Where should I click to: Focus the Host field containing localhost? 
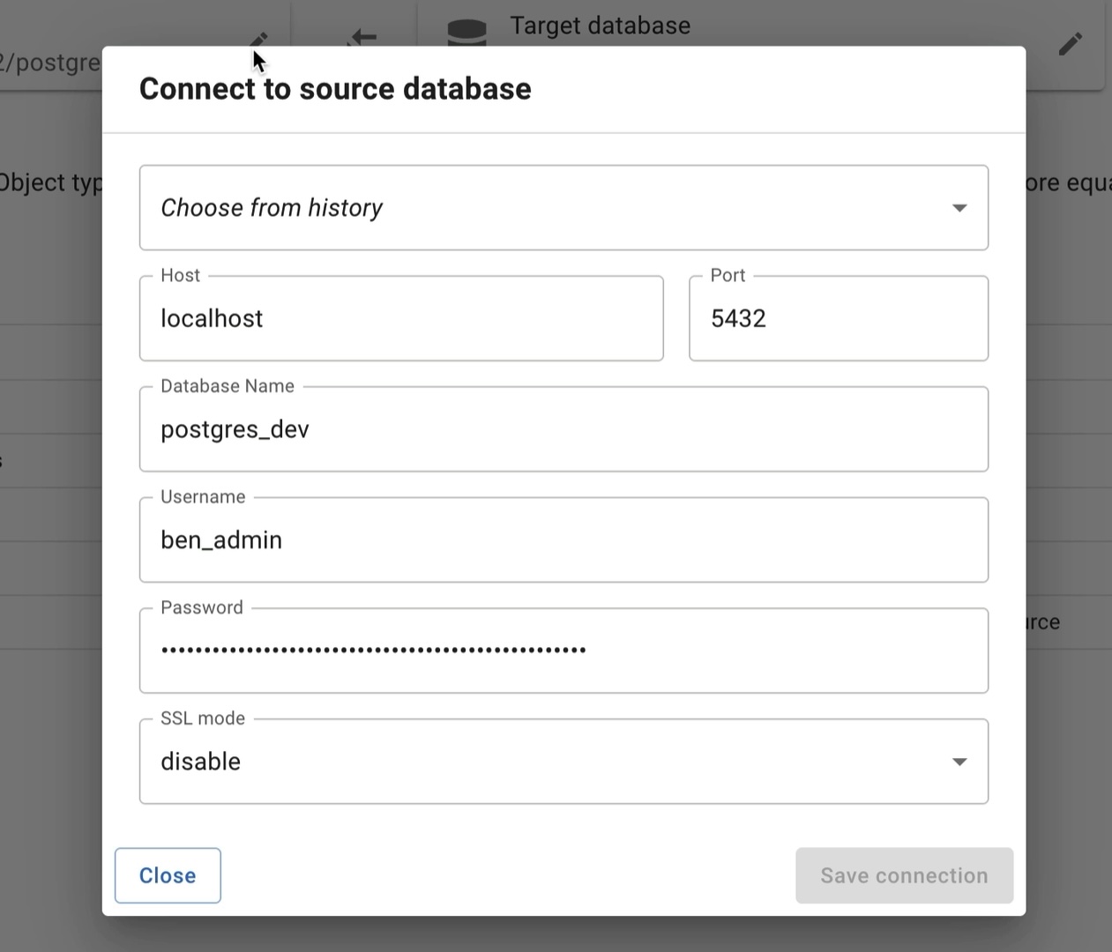[x=400, y=318]
